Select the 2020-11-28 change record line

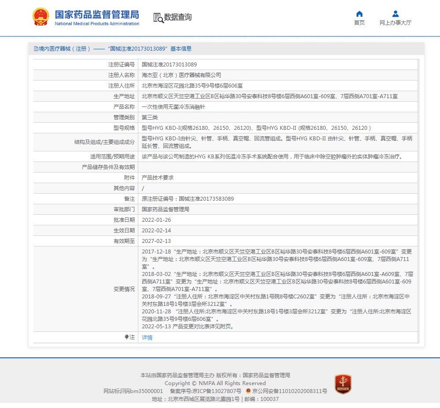tap(277, 315)
